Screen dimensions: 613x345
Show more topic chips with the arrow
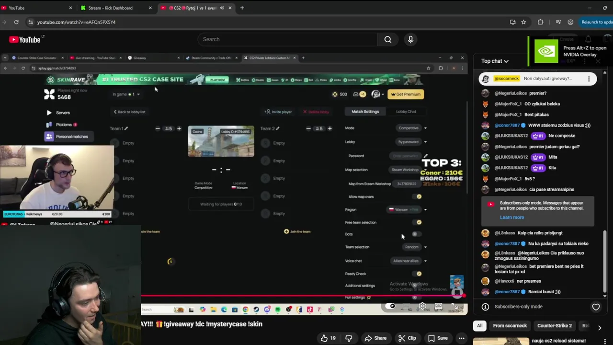click(x=600, y=328)
